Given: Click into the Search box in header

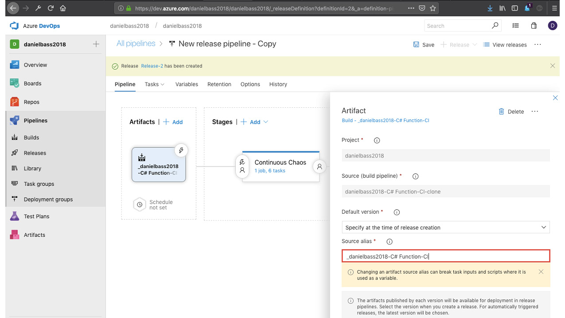Looking at the screenshot, I should 456,26.
